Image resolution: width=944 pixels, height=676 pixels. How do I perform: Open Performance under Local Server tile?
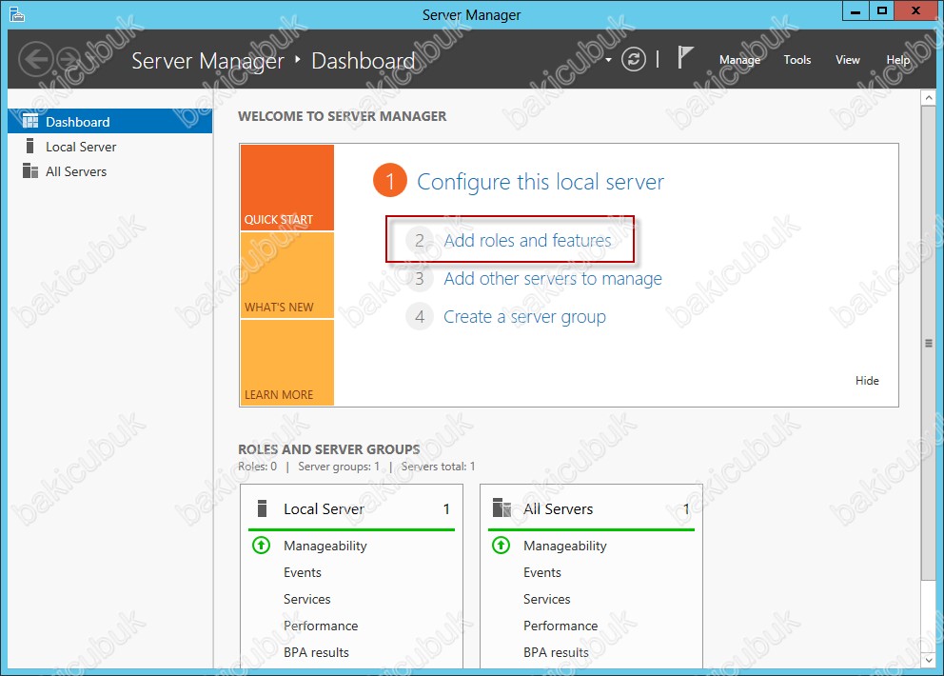tap(321, 626)
